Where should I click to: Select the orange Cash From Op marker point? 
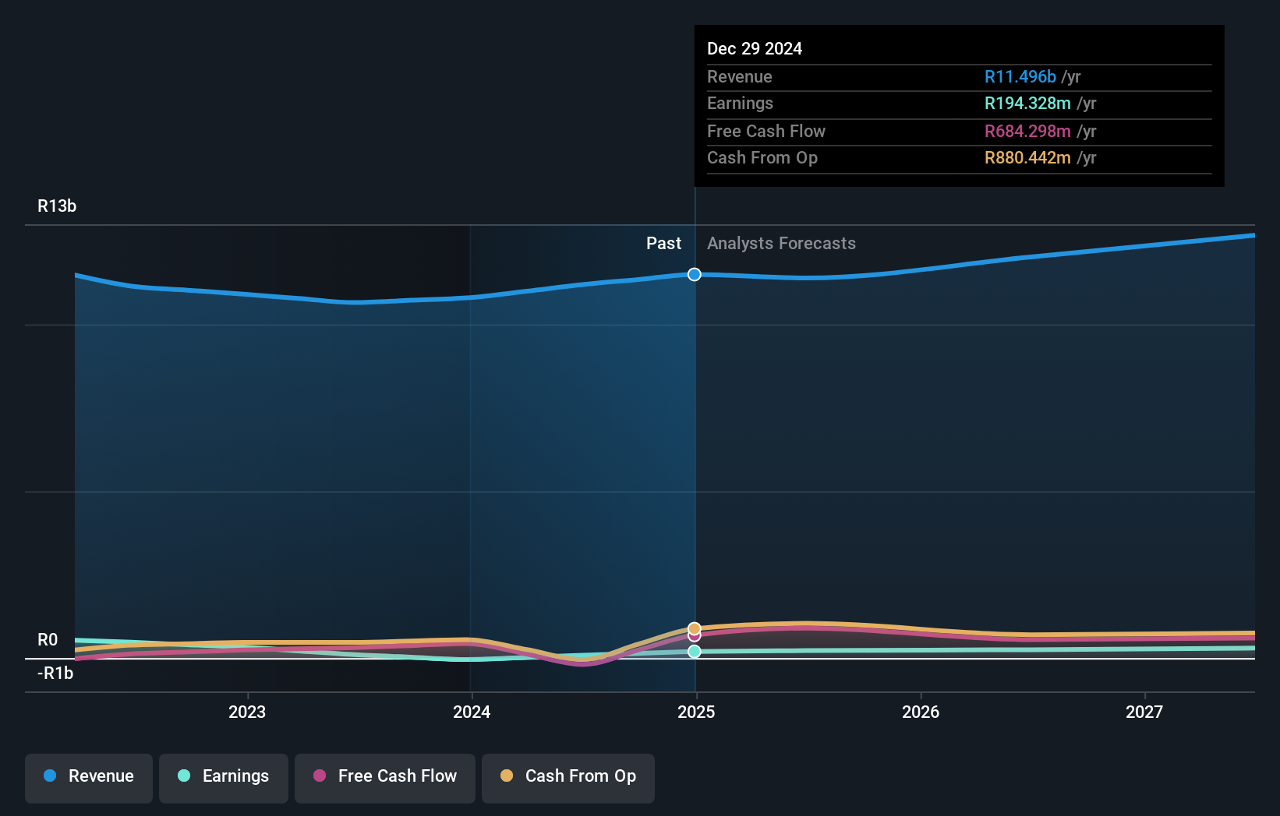(x=694, y=628)
